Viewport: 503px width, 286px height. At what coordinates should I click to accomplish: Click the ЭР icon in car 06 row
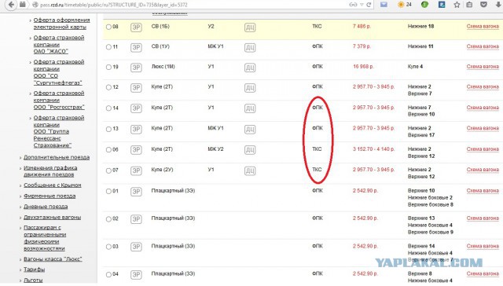point(136,150)
